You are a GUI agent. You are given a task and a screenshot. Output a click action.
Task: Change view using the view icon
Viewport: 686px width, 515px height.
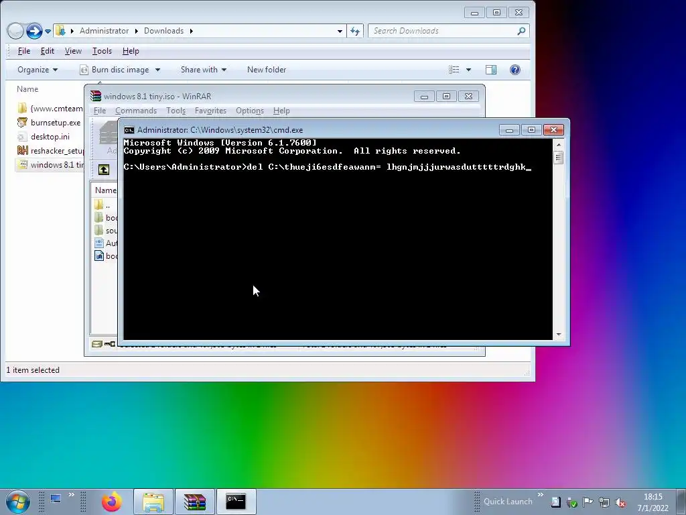point(454,70)
